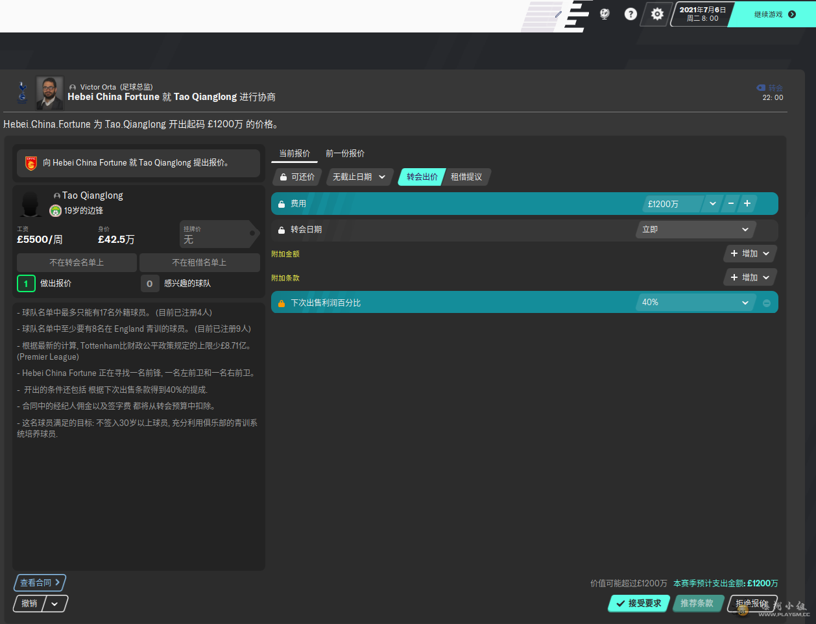This screenshot has height=624, width=816.
Task: Open 立即 transfer date dropdown
Action: click(x=696, y=229)
